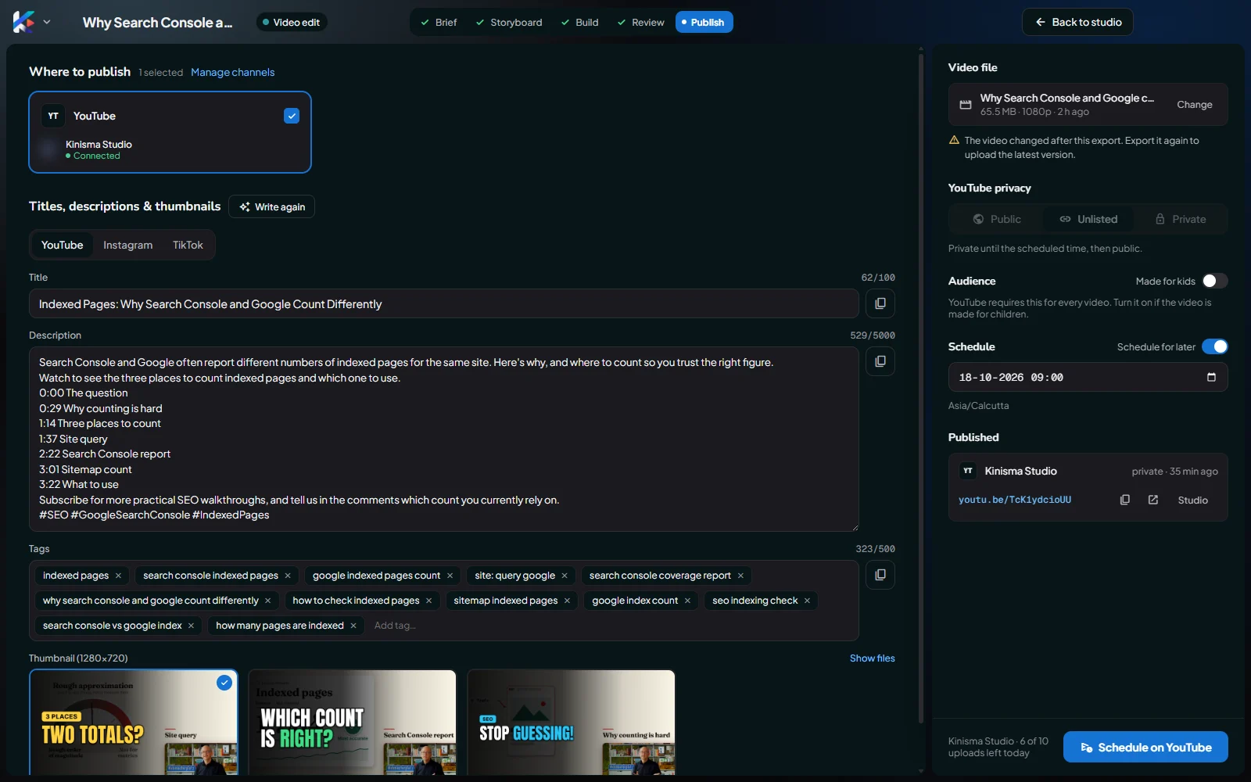Click the Title input field
Screen dimensions: 1251x782
coord(444,303)
